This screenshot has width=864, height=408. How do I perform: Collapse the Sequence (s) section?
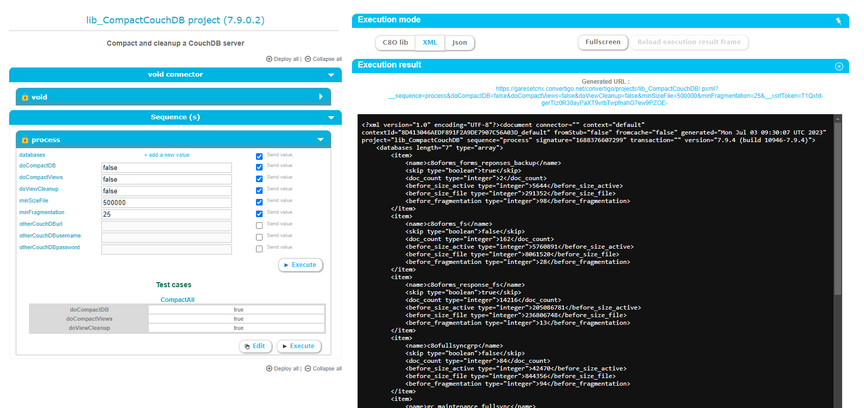pos(331,118)
